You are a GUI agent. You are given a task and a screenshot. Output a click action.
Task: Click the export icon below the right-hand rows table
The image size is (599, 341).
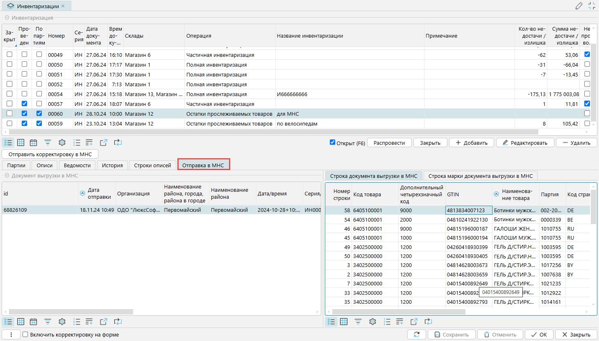(x=414, y=322)
